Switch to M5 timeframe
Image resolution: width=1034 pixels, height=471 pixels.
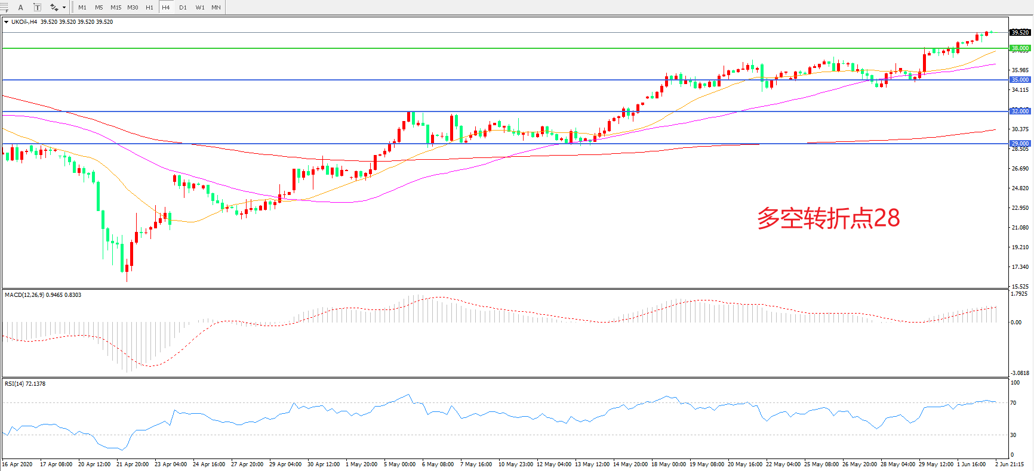99,8
